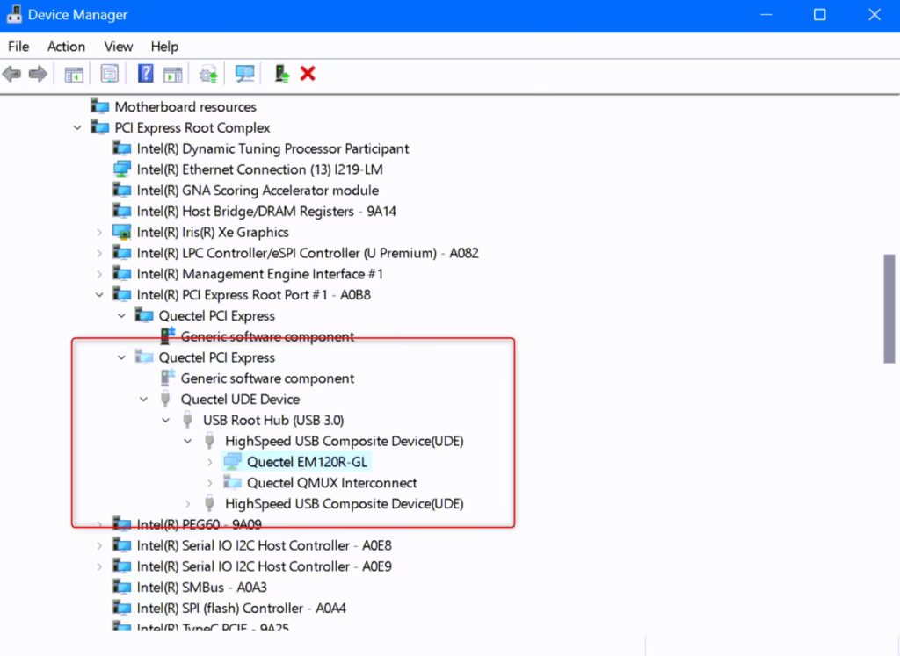The image size is (900, 656).
Task: Expand the Quectel QMUX Interconnect node
Action: (x=209, y=483)
